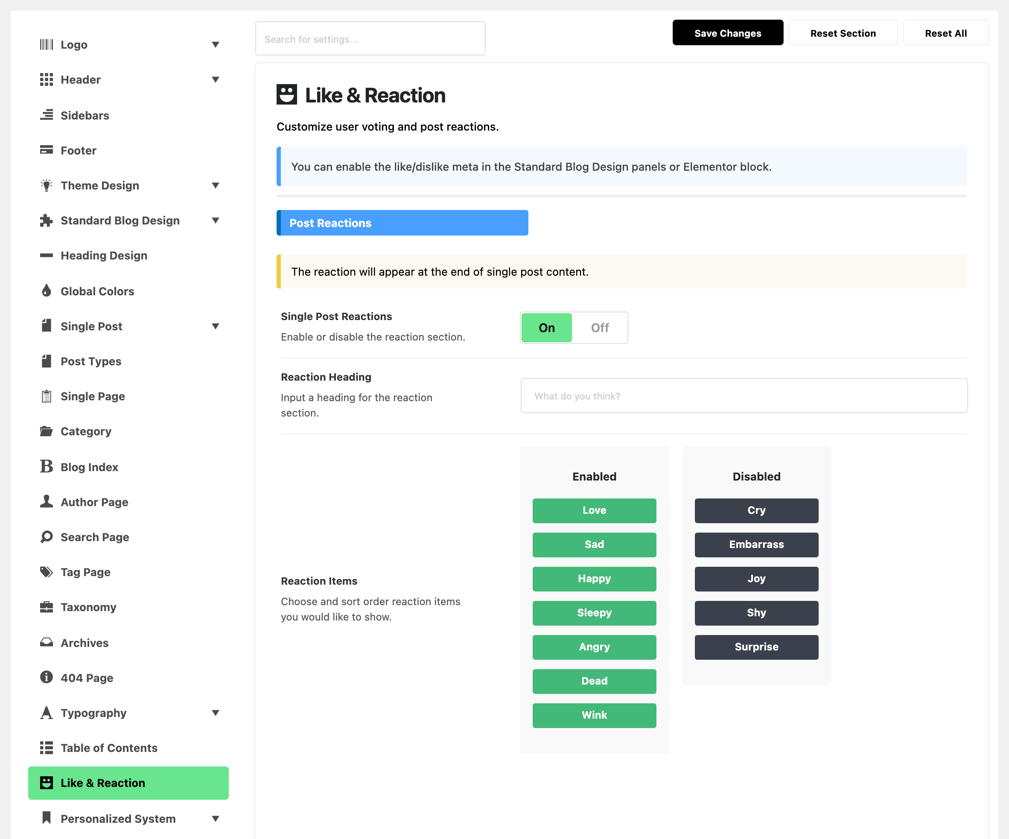Click the Taxonomy briefcase icon
Viewport: 1009px width, 839px height.
[x=46, y=606]
